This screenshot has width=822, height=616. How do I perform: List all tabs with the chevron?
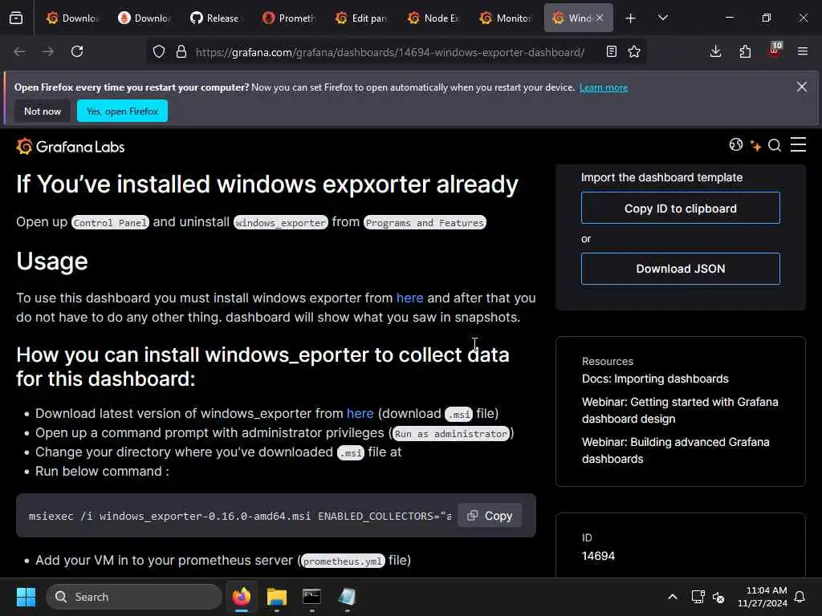point(662,18)
